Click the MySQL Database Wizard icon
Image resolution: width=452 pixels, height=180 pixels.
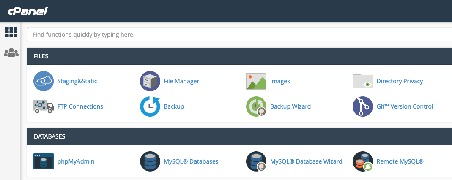[x=256, y=161]
